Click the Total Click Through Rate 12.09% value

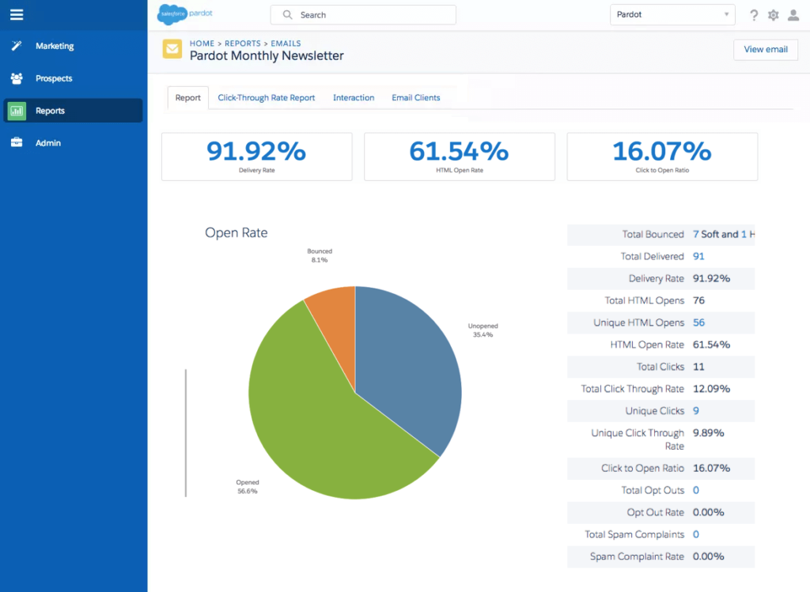(x=711, y=389)
